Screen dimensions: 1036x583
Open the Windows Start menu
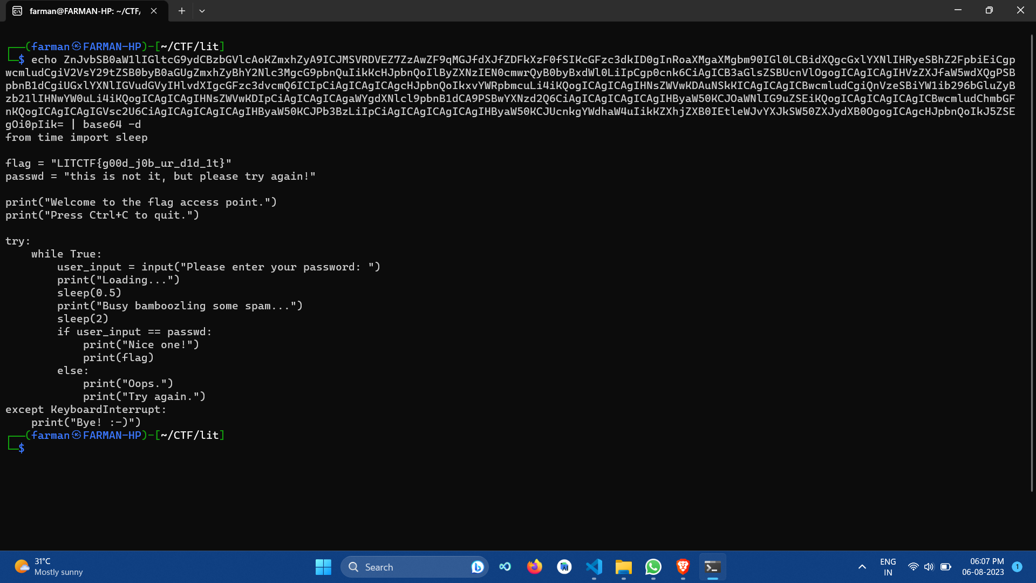pos(323,567)
